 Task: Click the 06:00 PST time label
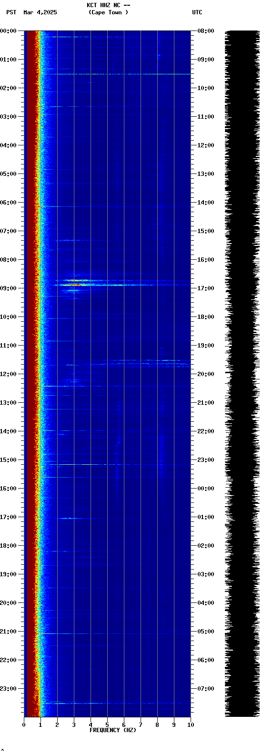8,203
